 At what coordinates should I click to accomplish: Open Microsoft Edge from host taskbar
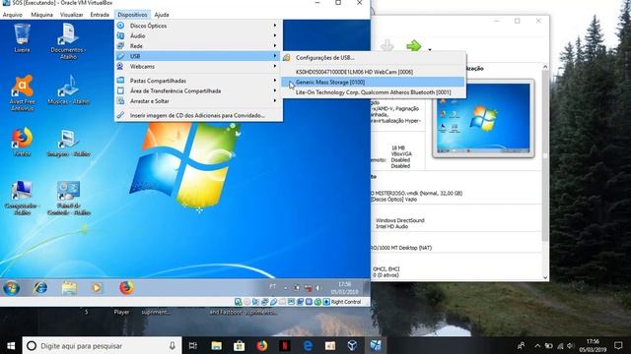[x=308, y=345]
